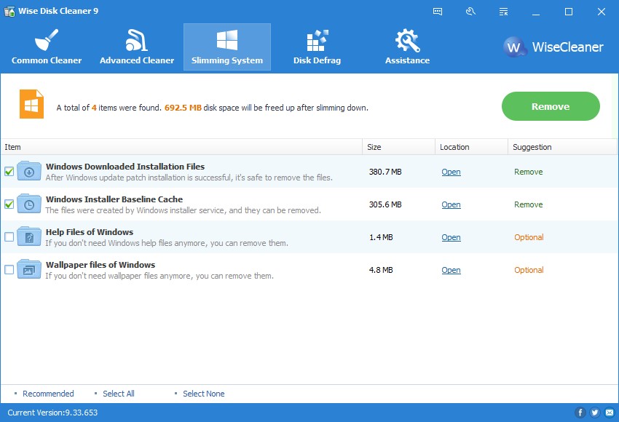Switch to the Assistance tab
619x422 pixels.
(406, 47)
